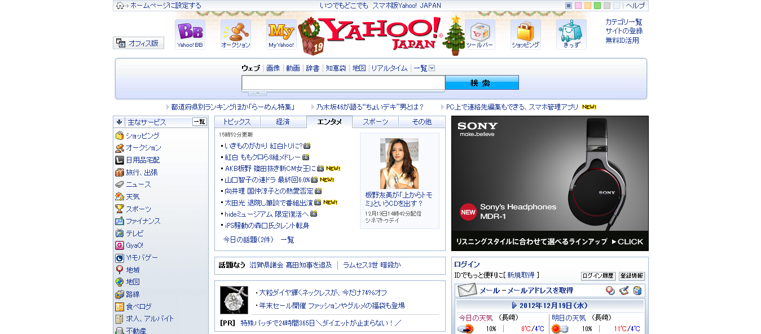Click the 天気 weather icon in sidebar
761x334 pixels.
coord(120,196)
